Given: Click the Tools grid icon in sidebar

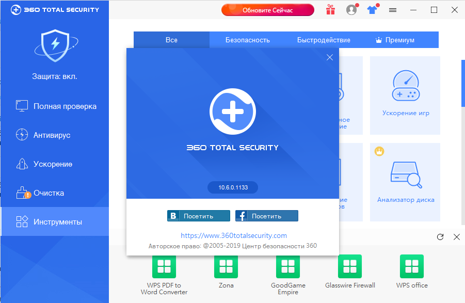Looking at the screenshot, I should click(x=22, y=221).
